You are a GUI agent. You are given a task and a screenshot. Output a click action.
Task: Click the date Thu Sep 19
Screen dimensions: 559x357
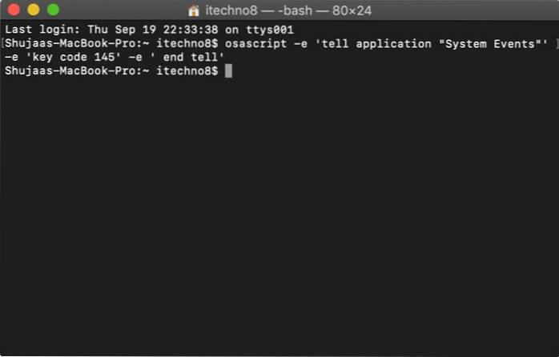coord(115,30)
